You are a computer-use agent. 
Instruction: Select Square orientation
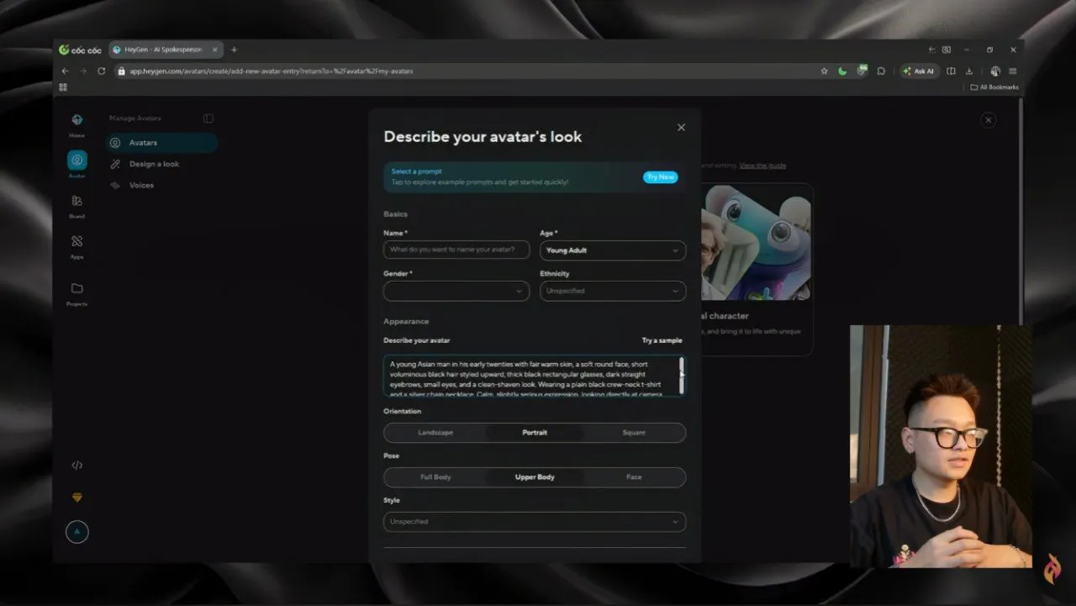(634, 432)
